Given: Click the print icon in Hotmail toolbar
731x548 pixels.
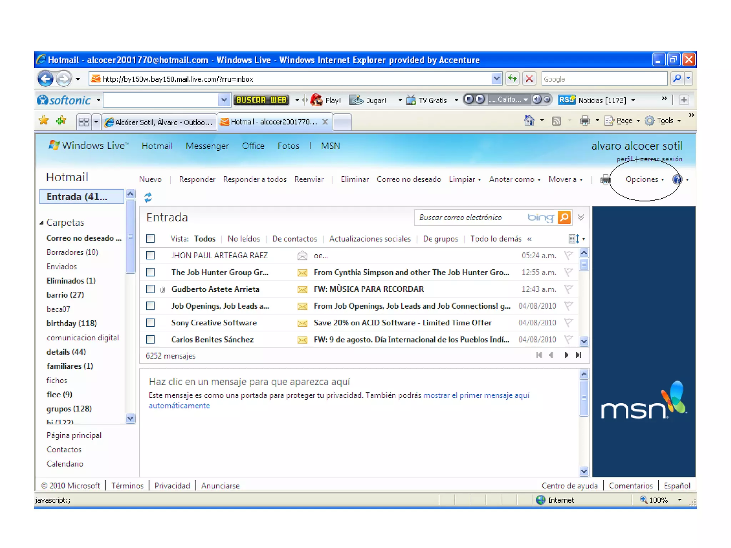Looking at the screenshot, I should [x=605, y=179].
